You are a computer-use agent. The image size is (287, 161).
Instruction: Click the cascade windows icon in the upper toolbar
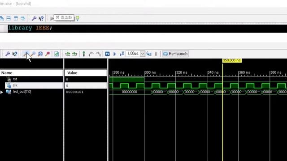click(2, 18)
